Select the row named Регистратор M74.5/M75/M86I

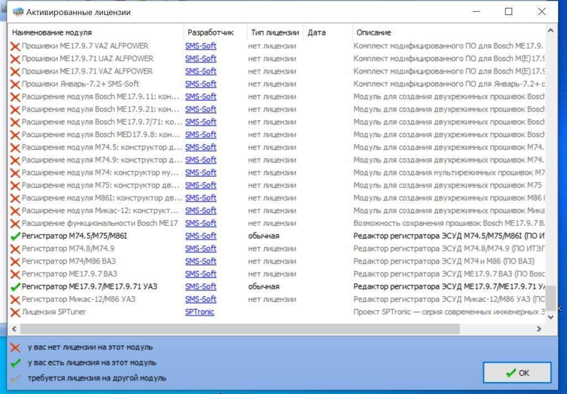[x=277, y=236]
